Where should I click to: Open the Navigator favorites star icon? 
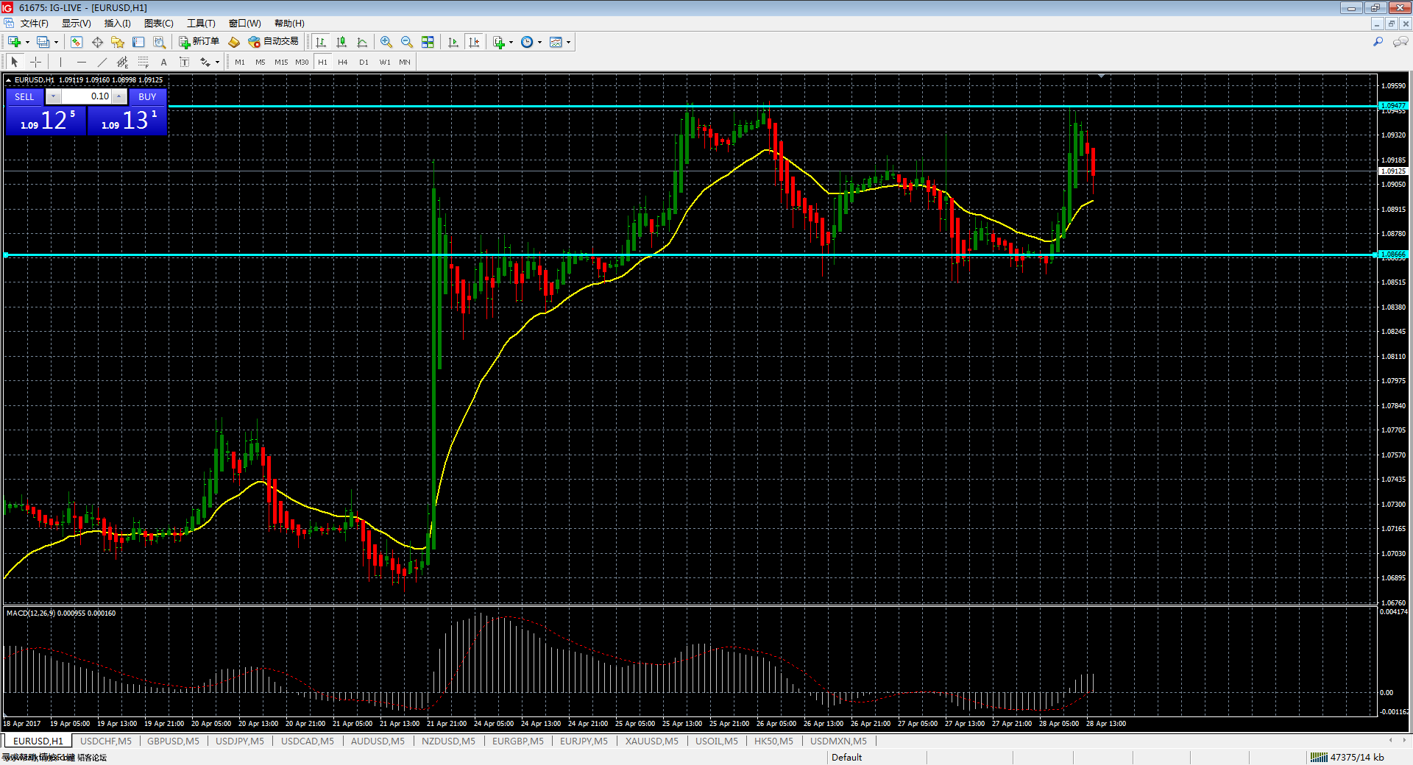point(118,42)
